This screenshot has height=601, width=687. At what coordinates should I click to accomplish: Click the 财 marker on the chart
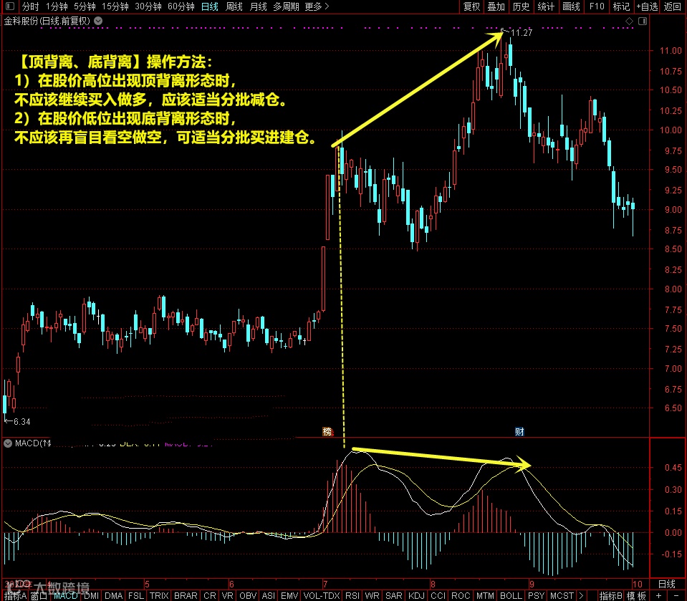519,432
